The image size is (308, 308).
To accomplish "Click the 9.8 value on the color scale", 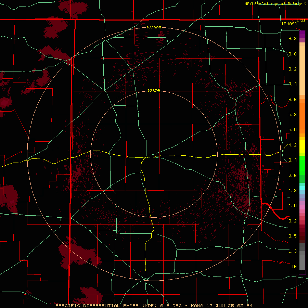I will tap(293, 38).
